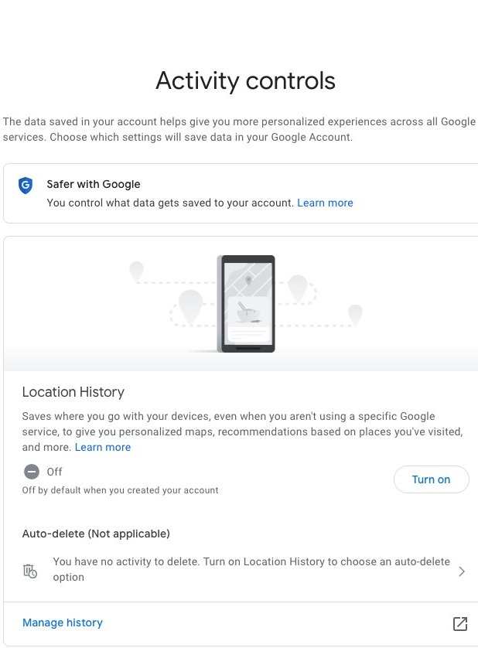
Task: Open the Manage history link
Action: [x=63, y=622]
